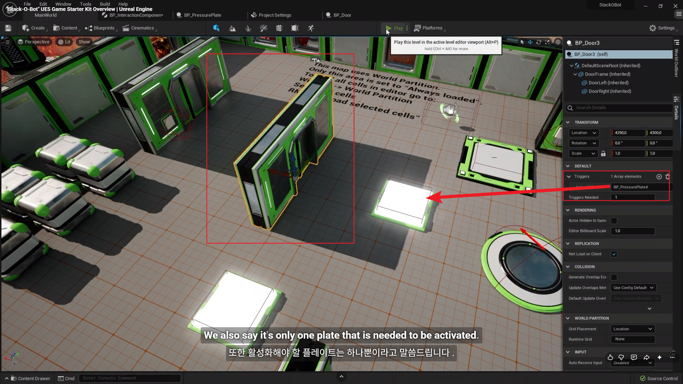Focus the Search Details field
This screenshot has width=683, height=384.
(619, 108)
